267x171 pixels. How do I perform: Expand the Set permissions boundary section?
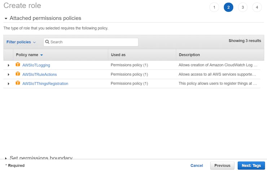(x=6, y=158)
